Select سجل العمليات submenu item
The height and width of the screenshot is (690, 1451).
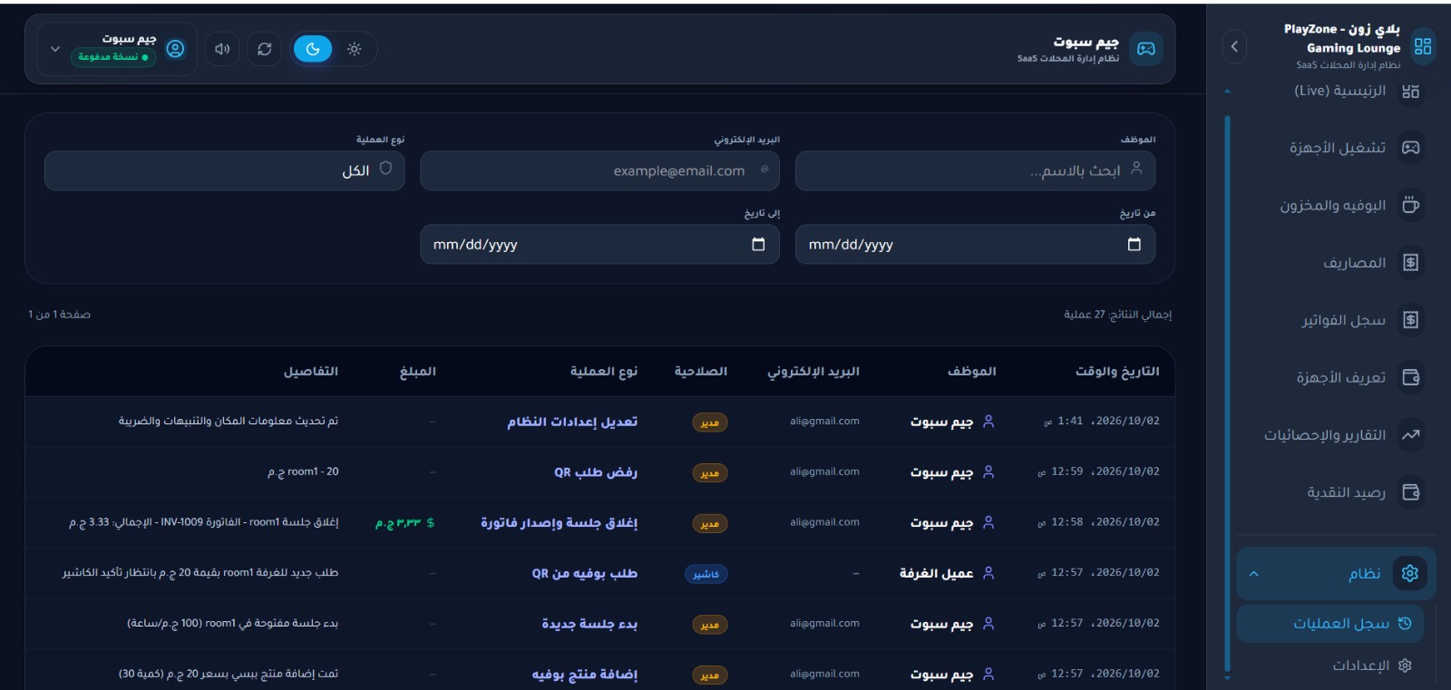[x=1329, y=623]
